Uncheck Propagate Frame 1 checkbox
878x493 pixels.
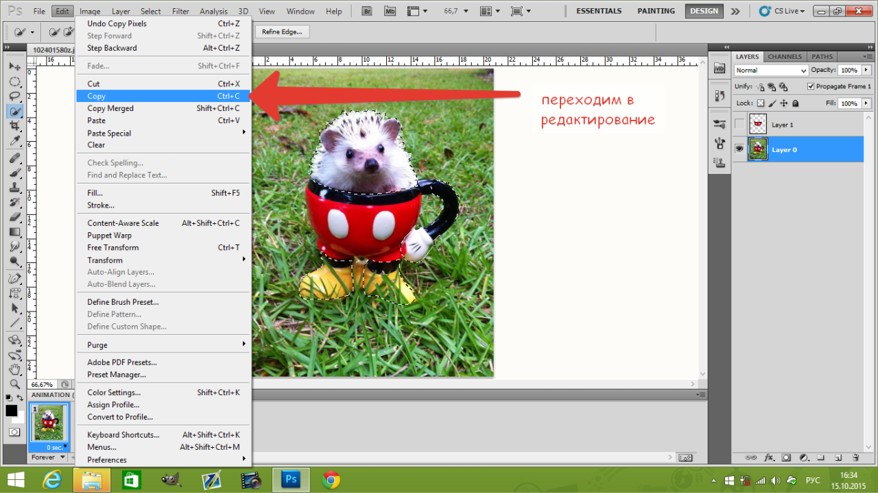pyautogui.click(x=811, y=87)
